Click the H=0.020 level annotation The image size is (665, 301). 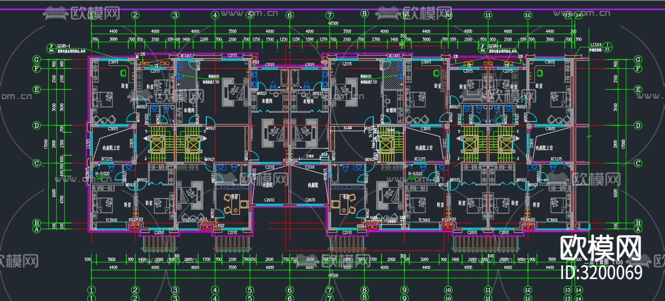coord(102,174)
